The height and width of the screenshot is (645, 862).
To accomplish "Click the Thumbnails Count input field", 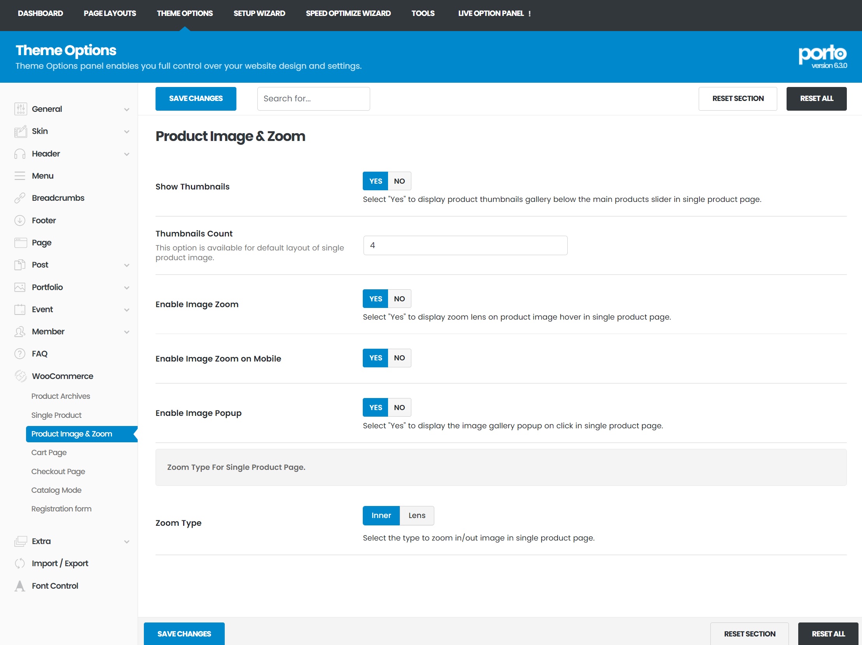I will pyautogui.click(x=465, y=245).
